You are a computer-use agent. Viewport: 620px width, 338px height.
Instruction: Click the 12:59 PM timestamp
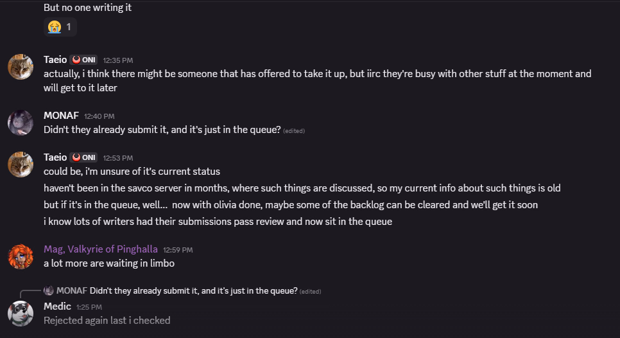click(178, 250)
